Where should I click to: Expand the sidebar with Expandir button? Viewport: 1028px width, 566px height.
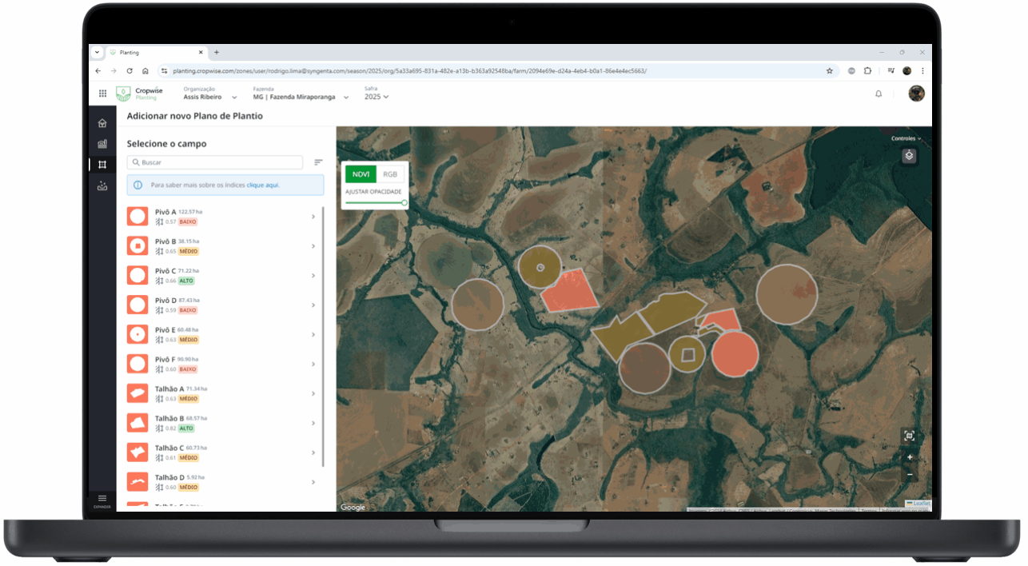[x=102, y=500]
